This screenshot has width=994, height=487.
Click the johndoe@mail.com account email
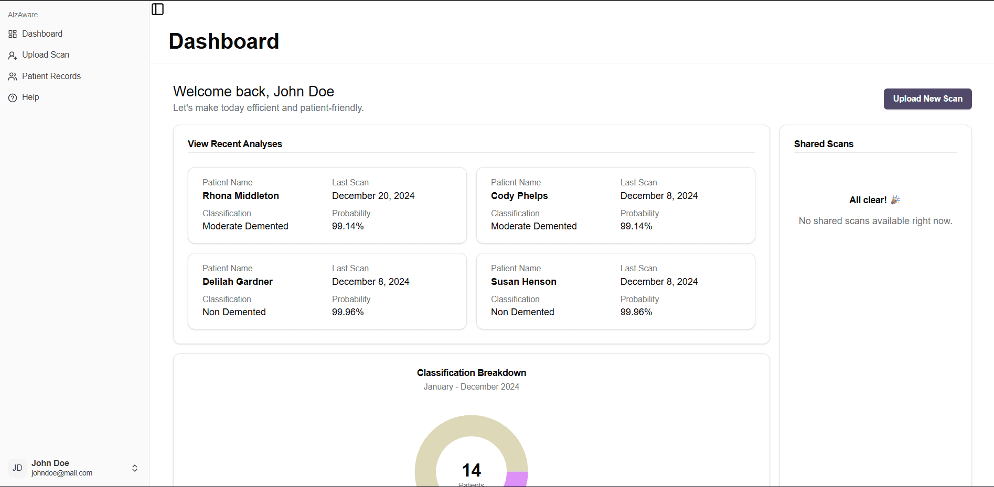(x=62, y=473)
